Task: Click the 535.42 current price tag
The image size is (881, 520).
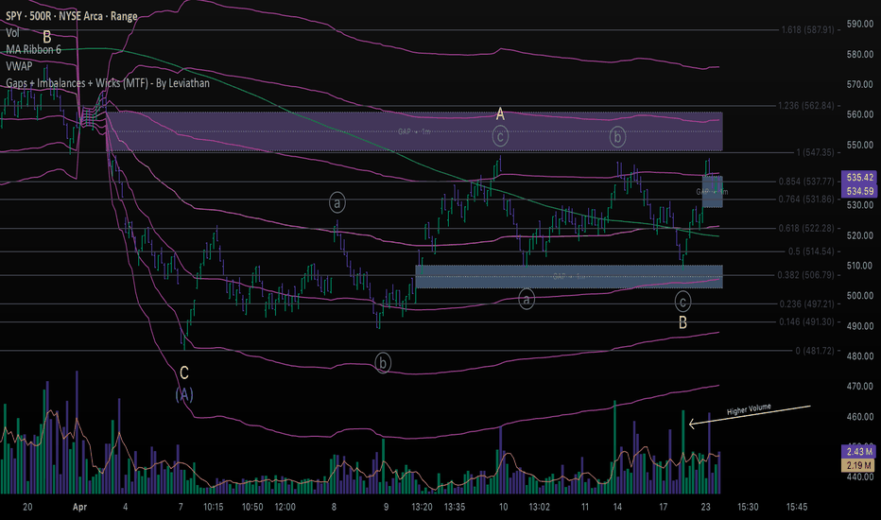Action: point(859,177)
